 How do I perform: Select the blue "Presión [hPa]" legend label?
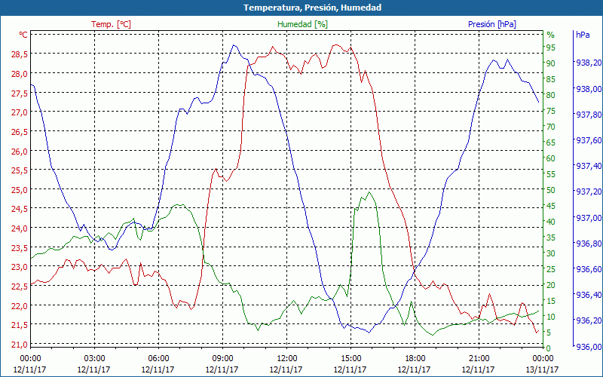tap(492, 24)
